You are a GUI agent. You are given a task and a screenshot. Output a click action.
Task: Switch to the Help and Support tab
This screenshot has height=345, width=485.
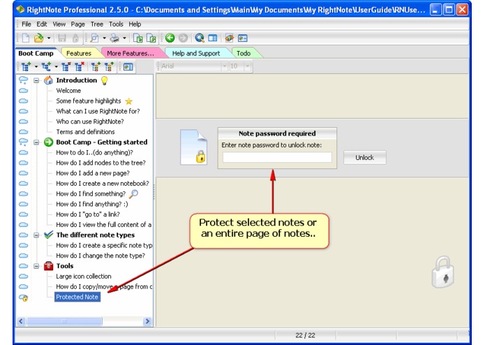click(x=196, y=53)
